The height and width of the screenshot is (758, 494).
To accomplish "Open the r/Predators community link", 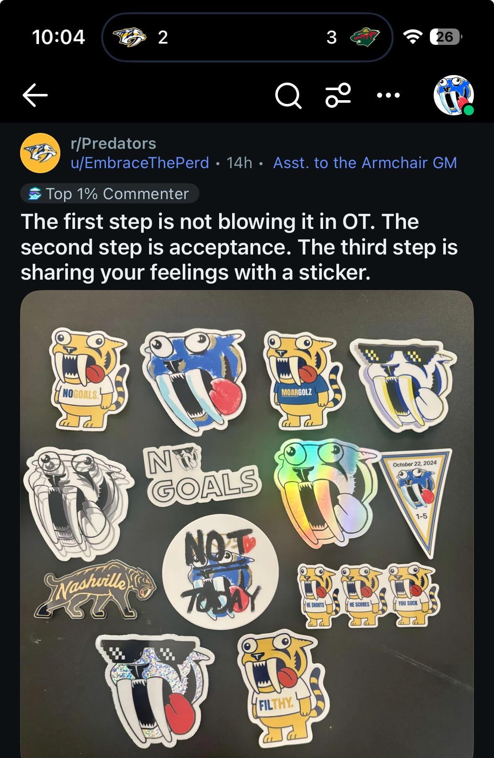I will pos(113,143).
